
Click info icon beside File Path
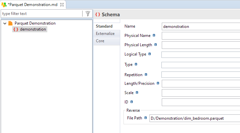tap(145, 118)
